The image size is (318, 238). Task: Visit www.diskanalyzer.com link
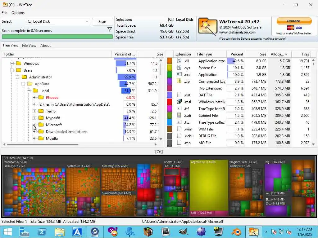pyautogui.click(x=237, y=32)
